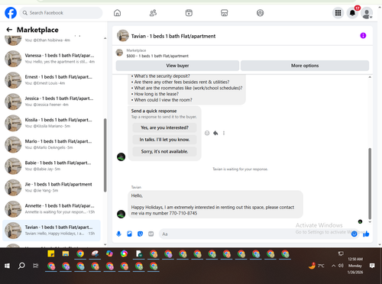Open Windows Start menu

click(x=7, y=266)
